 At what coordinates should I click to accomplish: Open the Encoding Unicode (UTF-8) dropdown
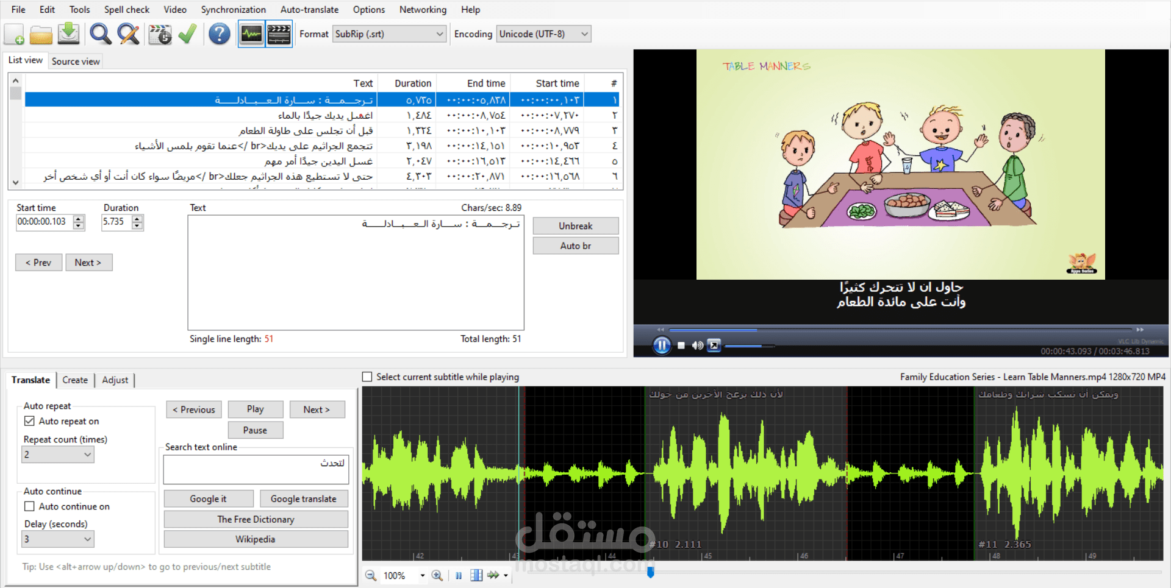tap(543, 34)
